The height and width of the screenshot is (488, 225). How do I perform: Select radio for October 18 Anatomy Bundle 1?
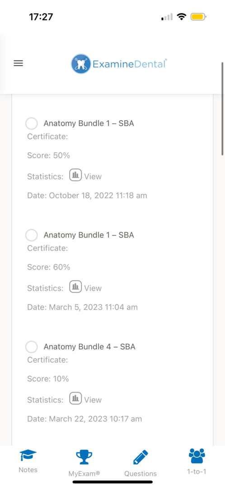point(32,123)
